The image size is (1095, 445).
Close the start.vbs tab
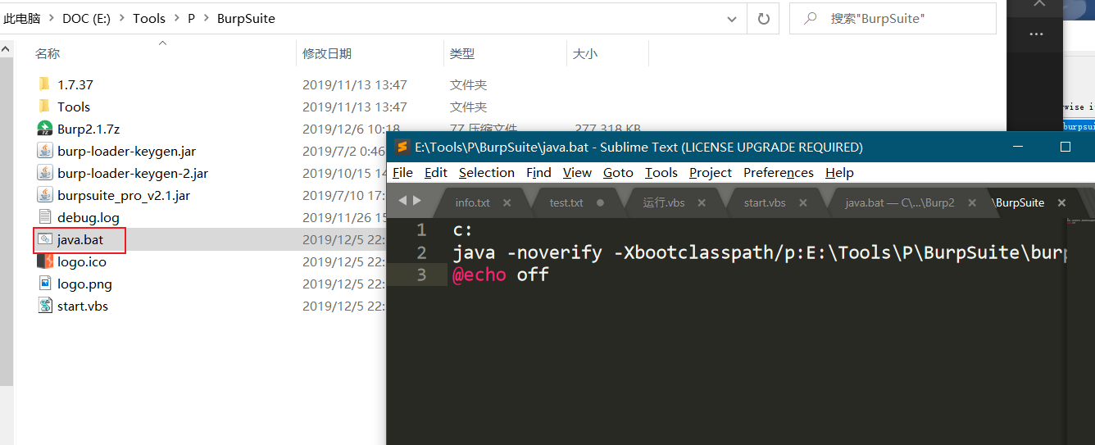pyautogui.click(x=803, y=202)
